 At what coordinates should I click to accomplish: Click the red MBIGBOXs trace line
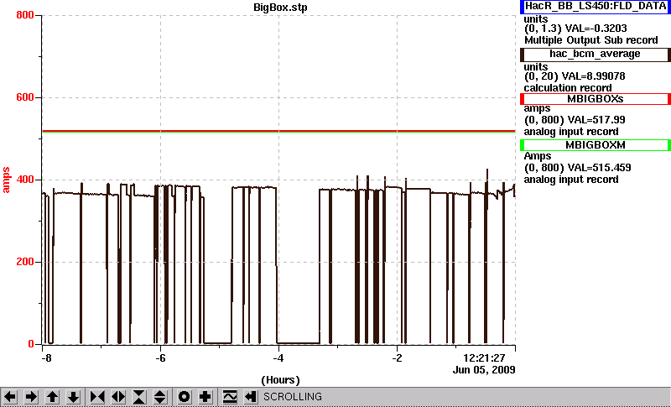278,131
